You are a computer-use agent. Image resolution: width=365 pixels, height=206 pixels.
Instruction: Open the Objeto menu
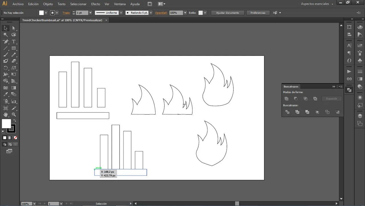tap(48, 4)
